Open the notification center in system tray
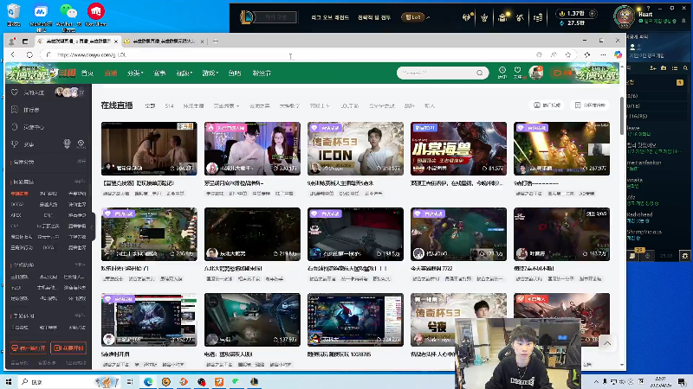The height and width of the screenshot is (389, 693). pos(682,381)
